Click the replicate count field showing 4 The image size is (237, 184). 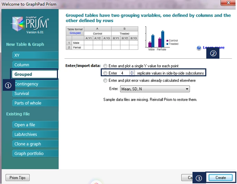point(125,73)
